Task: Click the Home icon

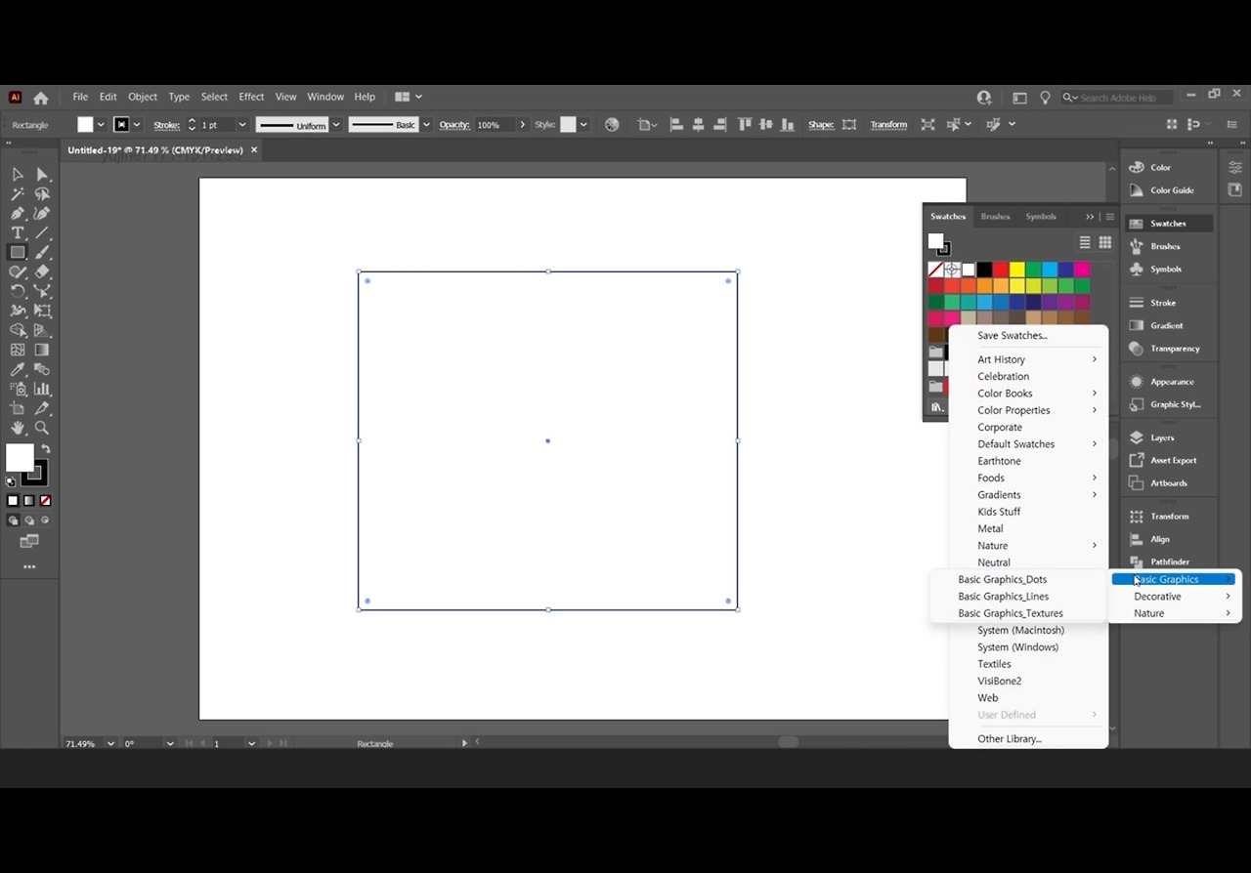Action: (40, 98)
